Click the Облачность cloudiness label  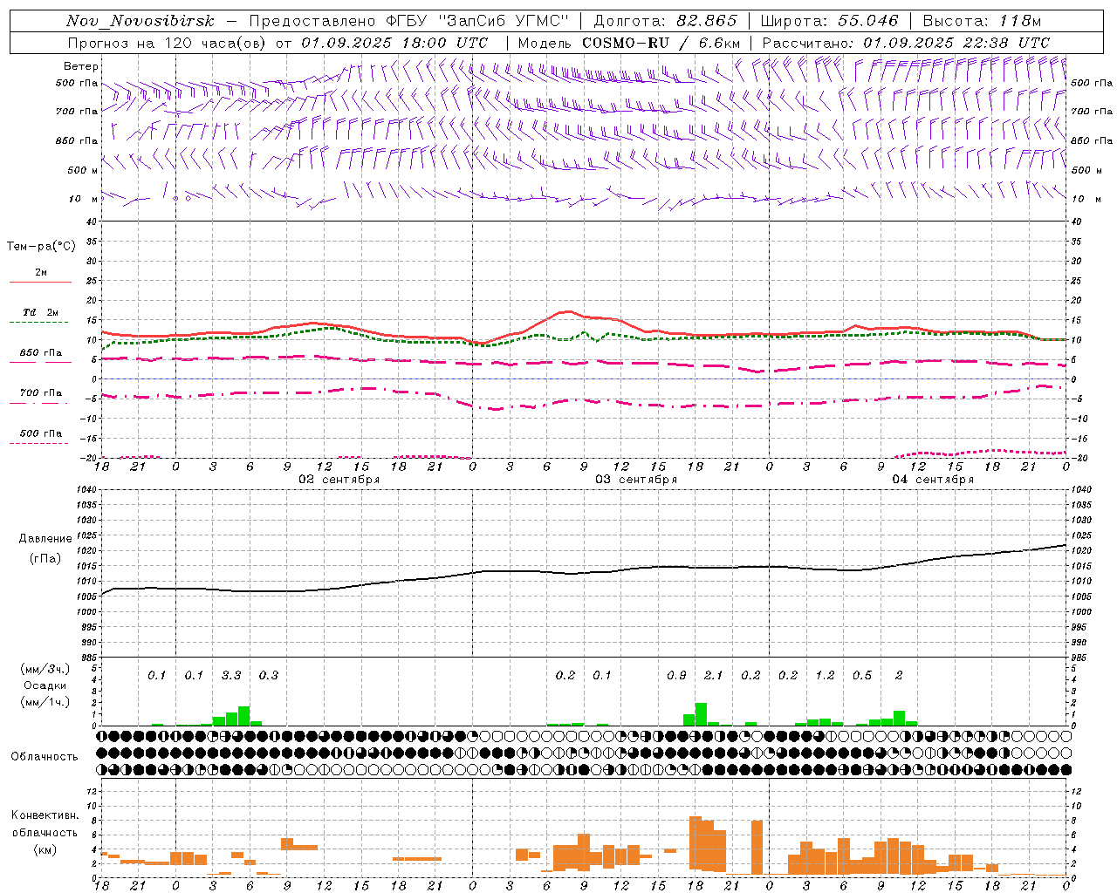coord(45,756)
